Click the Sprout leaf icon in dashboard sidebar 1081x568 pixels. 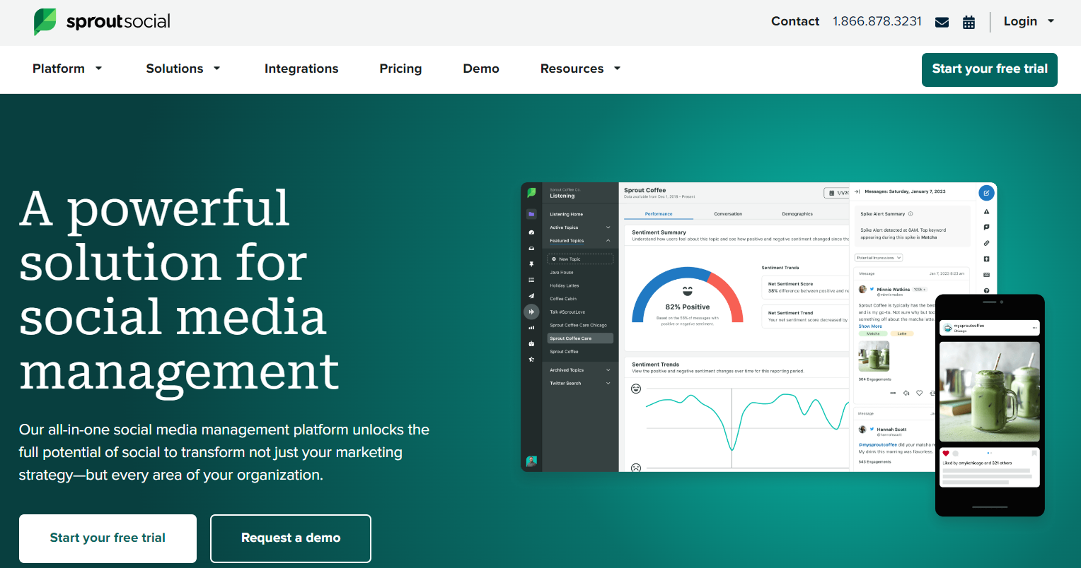[x=531, y=192]
